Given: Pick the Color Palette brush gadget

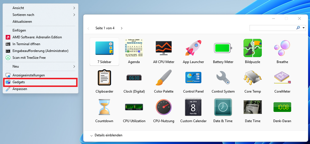Looking at the screenshot, I should tap(164, 78).
